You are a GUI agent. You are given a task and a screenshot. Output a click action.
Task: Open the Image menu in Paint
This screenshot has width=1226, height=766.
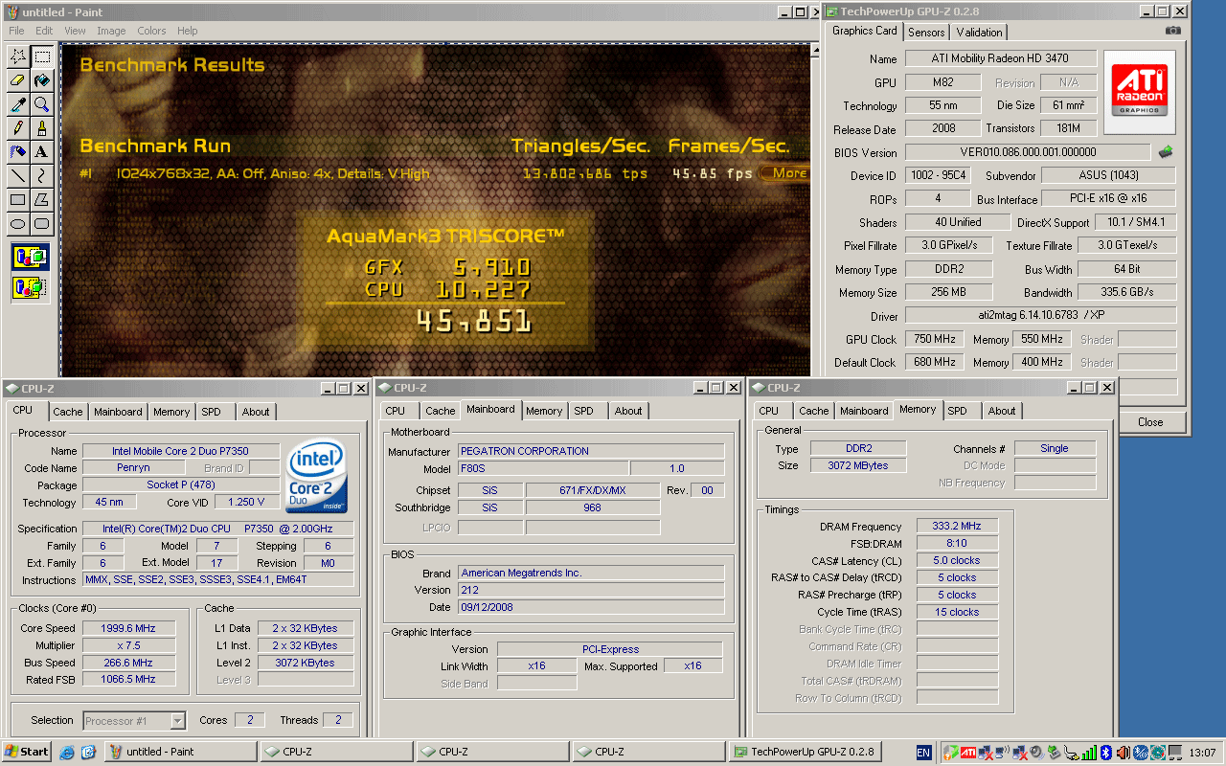pos(111,31)
